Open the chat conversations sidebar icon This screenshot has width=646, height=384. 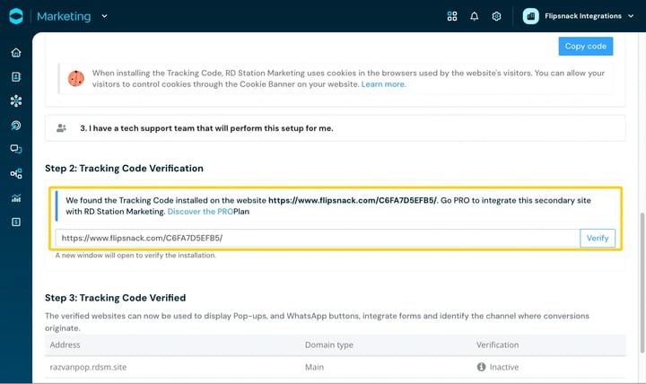(x=15, y=149)
